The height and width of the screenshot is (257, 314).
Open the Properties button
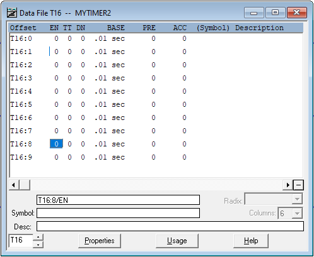click(x=100, y=241)
